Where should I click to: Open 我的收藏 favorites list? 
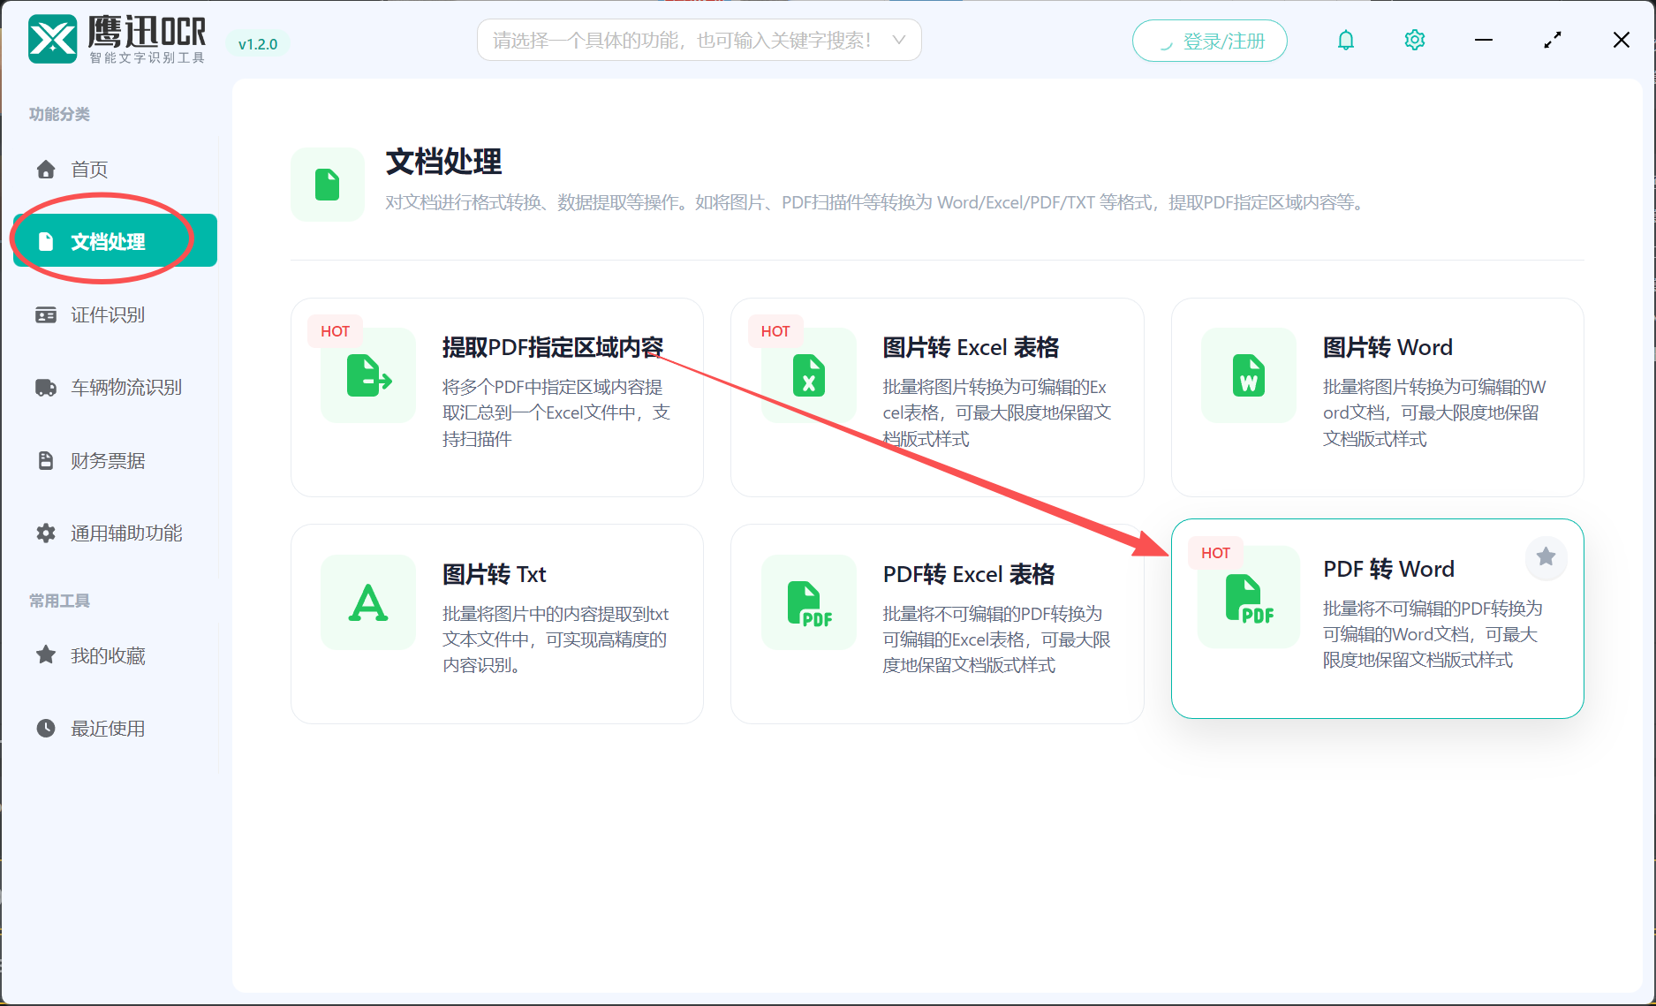pyautogui.click(x=107, y=655)
